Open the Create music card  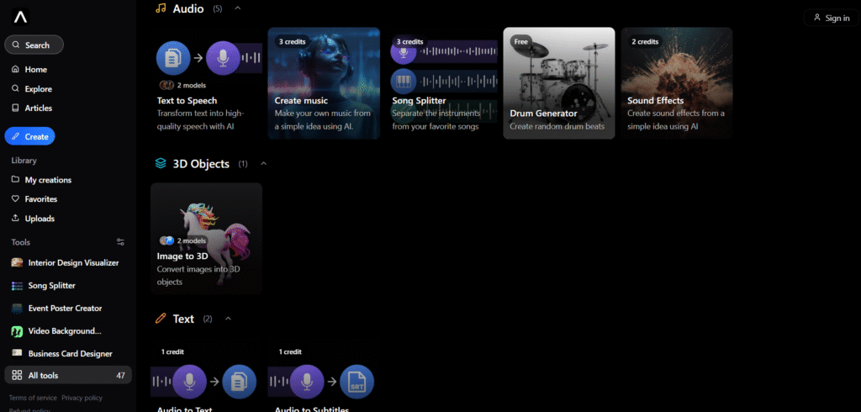(324, 83)
